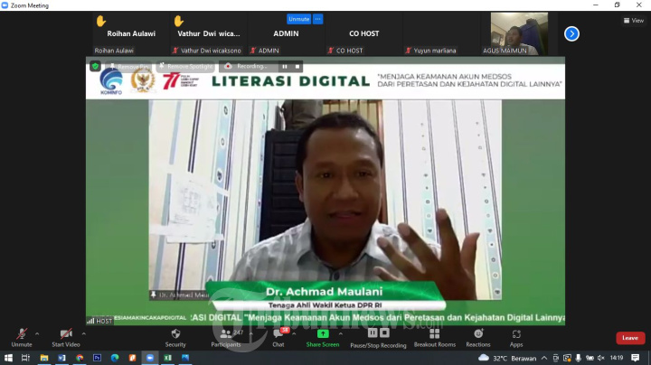The image size is (651, 365).
Task: Click the tray speaker volume icon
Action: point(600,358)
